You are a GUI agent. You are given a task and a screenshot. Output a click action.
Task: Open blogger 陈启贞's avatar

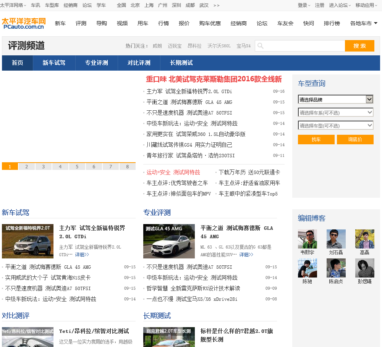click(336, 268)
